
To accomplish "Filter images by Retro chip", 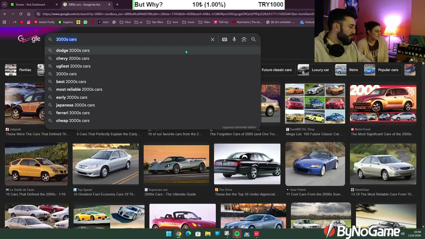I will click(x=348, y=70).
